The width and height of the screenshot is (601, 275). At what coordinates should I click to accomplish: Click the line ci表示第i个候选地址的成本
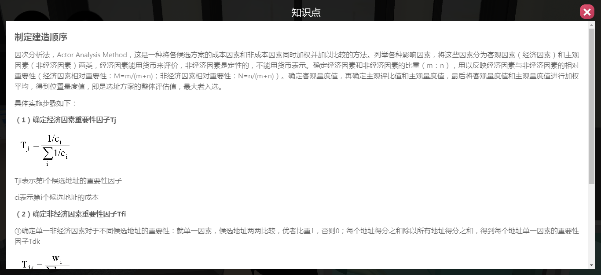point(57,198)
